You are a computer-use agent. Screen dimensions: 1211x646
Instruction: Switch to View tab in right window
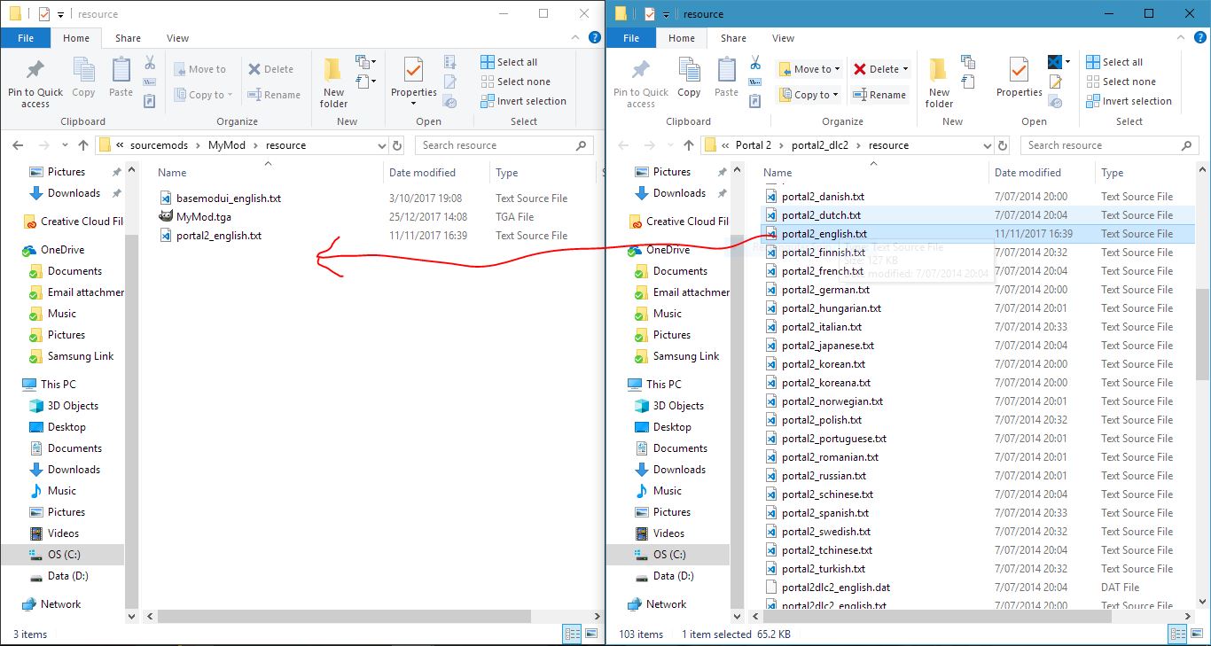[783, 38]
